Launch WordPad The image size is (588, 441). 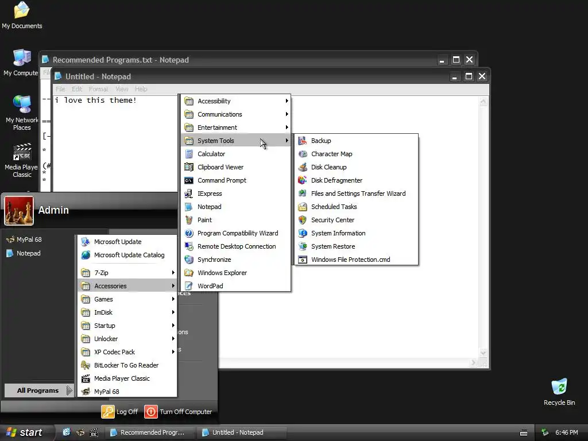236,286
